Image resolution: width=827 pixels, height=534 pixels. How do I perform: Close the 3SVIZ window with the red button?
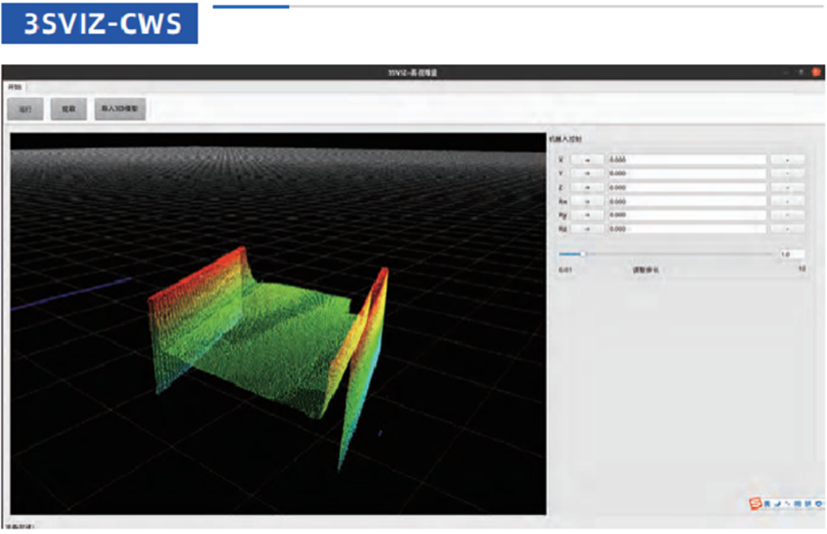(816, 72)
